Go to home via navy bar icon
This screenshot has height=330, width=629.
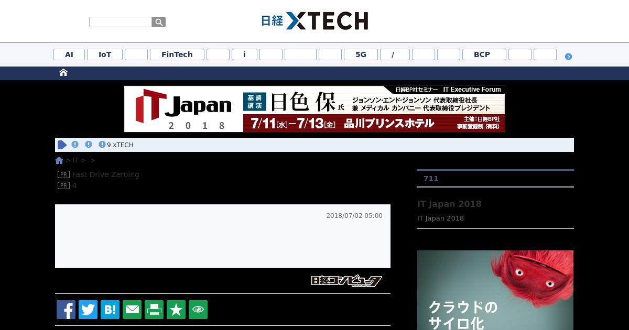63,73
